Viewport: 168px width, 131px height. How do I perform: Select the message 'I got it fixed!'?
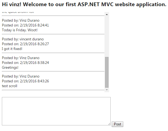click(x=12, y=49)
